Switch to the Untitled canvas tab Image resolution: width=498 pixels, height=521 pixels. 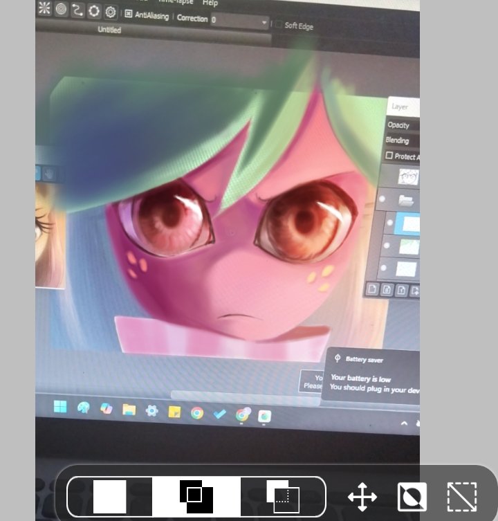[x=109, y=30]
